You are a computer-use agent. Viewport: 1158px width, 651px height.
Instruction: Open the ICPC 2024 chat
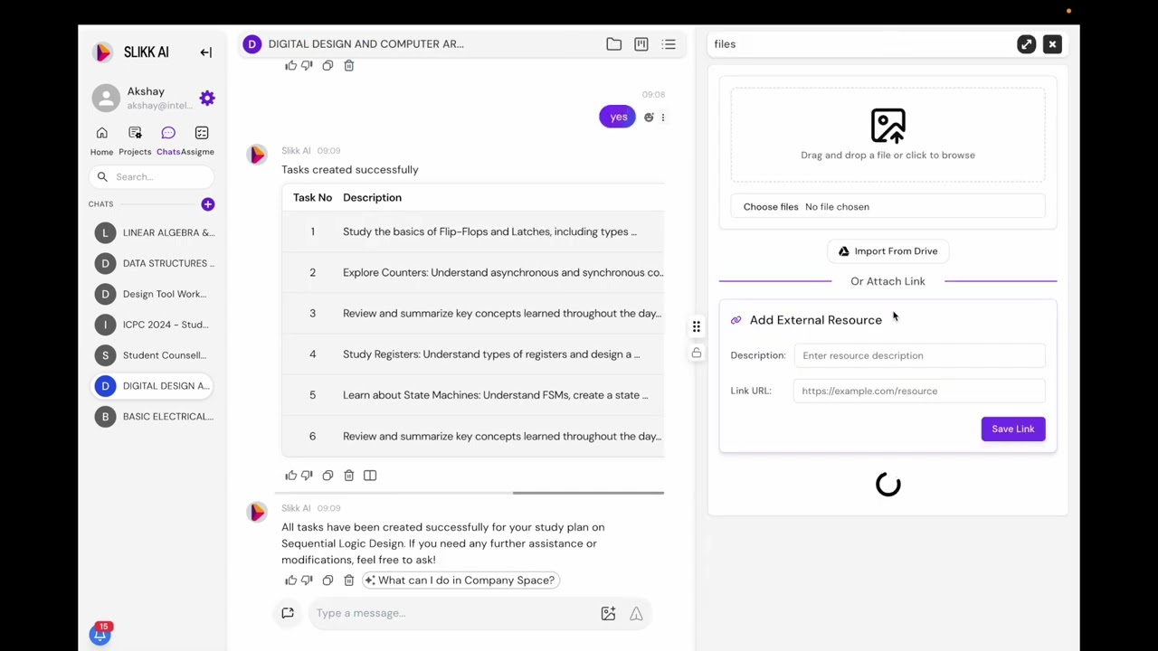(154, 325)
